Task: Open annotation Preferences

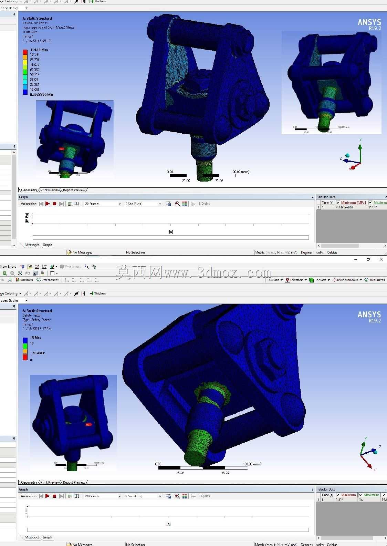Action: click(x=48, y=280)
